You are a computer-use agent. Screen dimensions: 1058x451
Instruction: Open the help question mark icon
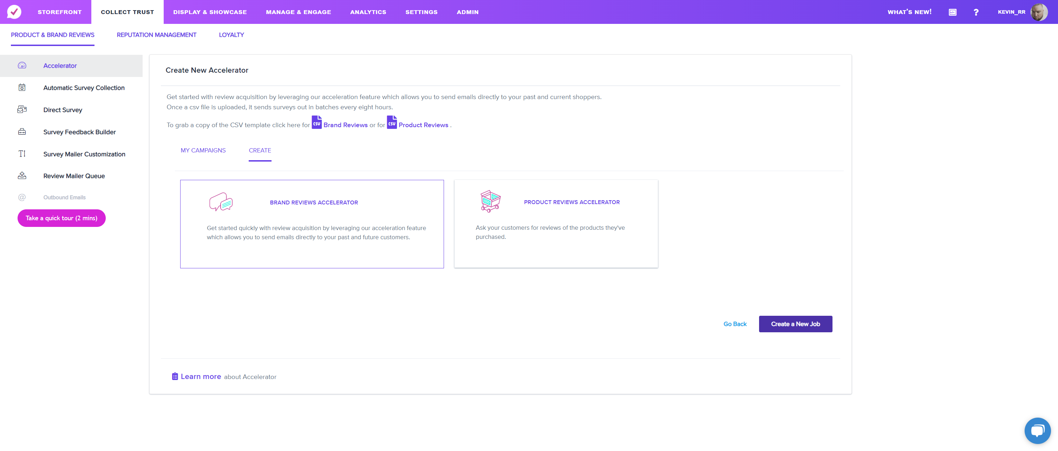pyautogui.click(x=976, y=12)
